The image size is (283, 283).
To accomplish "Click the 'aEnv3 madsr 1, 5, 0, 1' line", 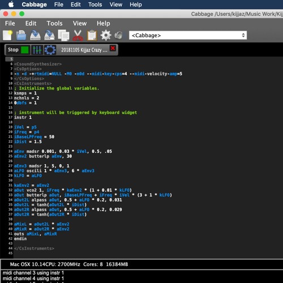I will [42, 166].
